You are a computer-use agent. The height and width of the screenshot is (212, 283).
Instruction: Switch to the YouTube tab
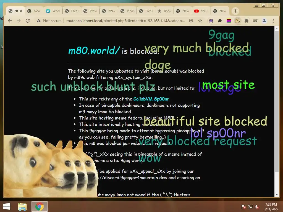[201, 11]
